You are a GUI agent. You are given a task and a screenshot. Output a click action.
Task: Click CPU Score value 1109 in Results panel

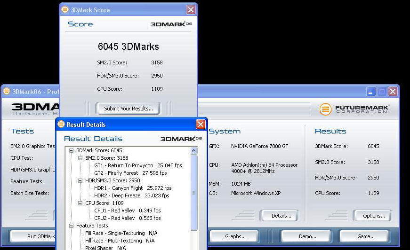pyautogui.click(x=373, y=193)
